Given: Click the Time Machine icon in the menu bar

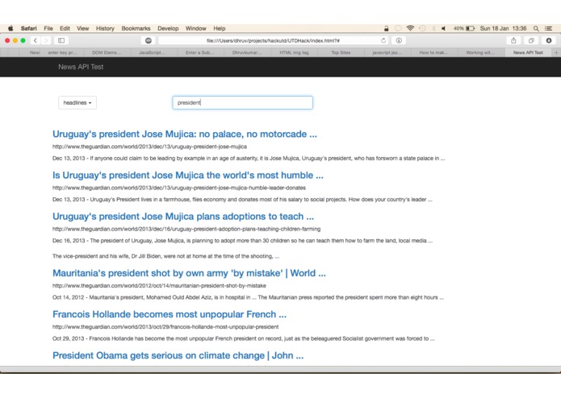Looking at the screenshot, I should tap(422, 28).
